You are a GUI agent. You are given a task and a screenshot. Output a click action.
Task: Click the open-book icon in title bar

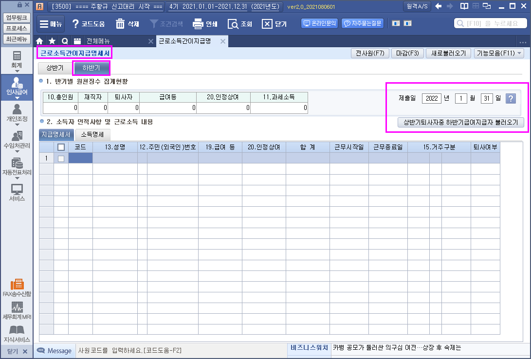pos(464,6)
